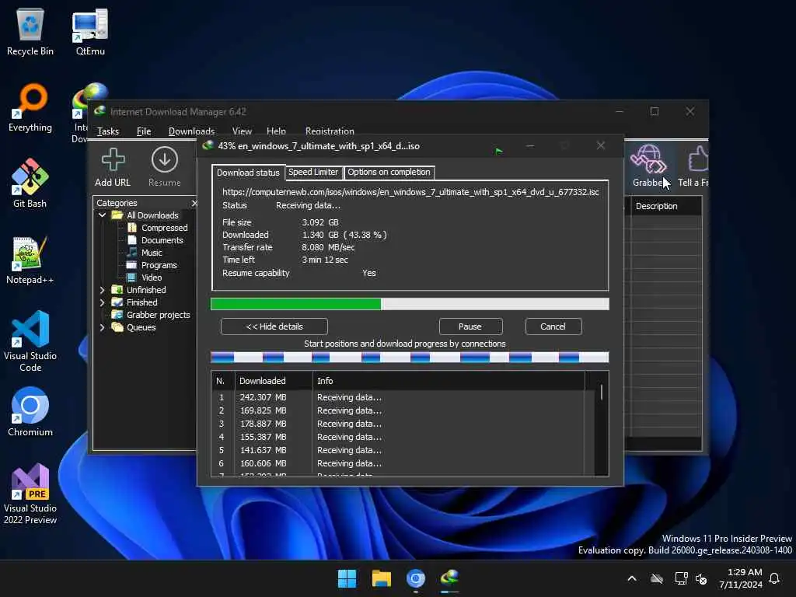Select connection row 3 with 178.887 MB
This screenshot has width=796, height=597.
[x=398, y=424]
